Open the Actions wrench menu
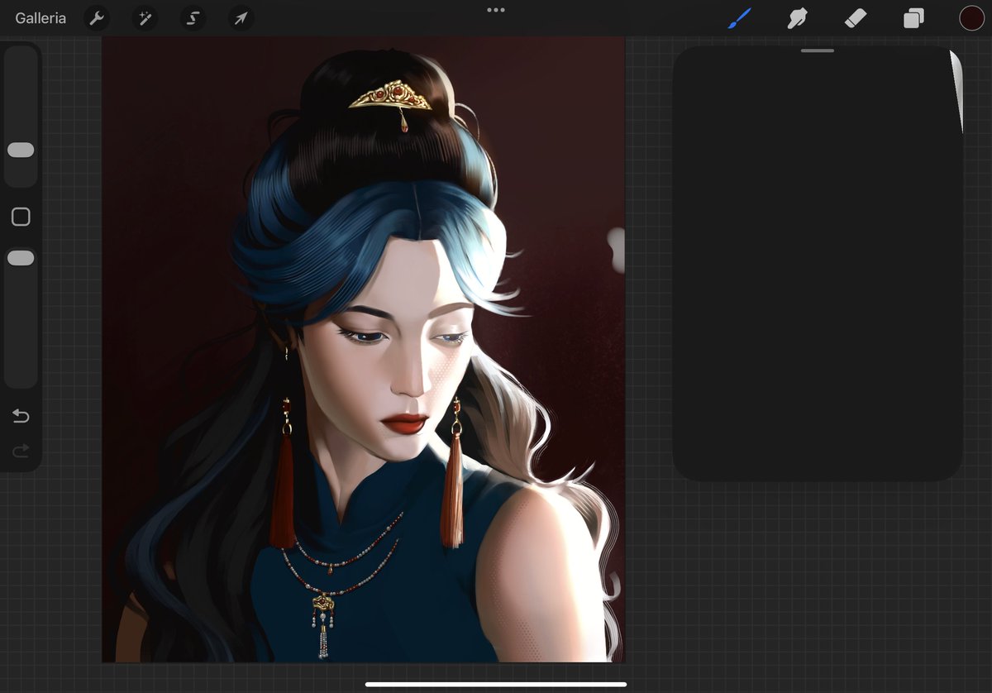Image resolution: width=992 pixels, height=693 pixels. tap(97, 18)
